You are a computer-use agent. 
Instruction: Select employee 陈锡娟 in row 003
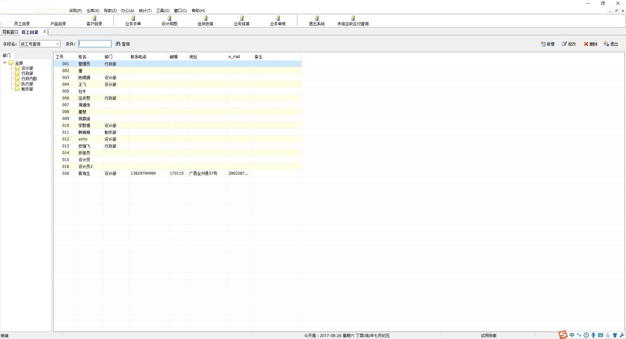coord(178,78)
